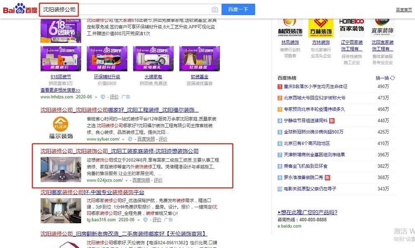Click the shield icon beside www.lnhdzs.com

[x=103, y=97]
